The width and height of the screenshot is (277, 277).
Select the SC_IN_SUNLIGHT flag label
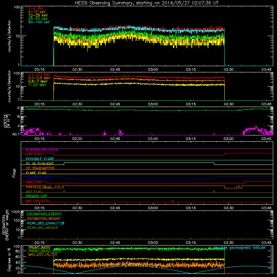click(x=40, y=163)
